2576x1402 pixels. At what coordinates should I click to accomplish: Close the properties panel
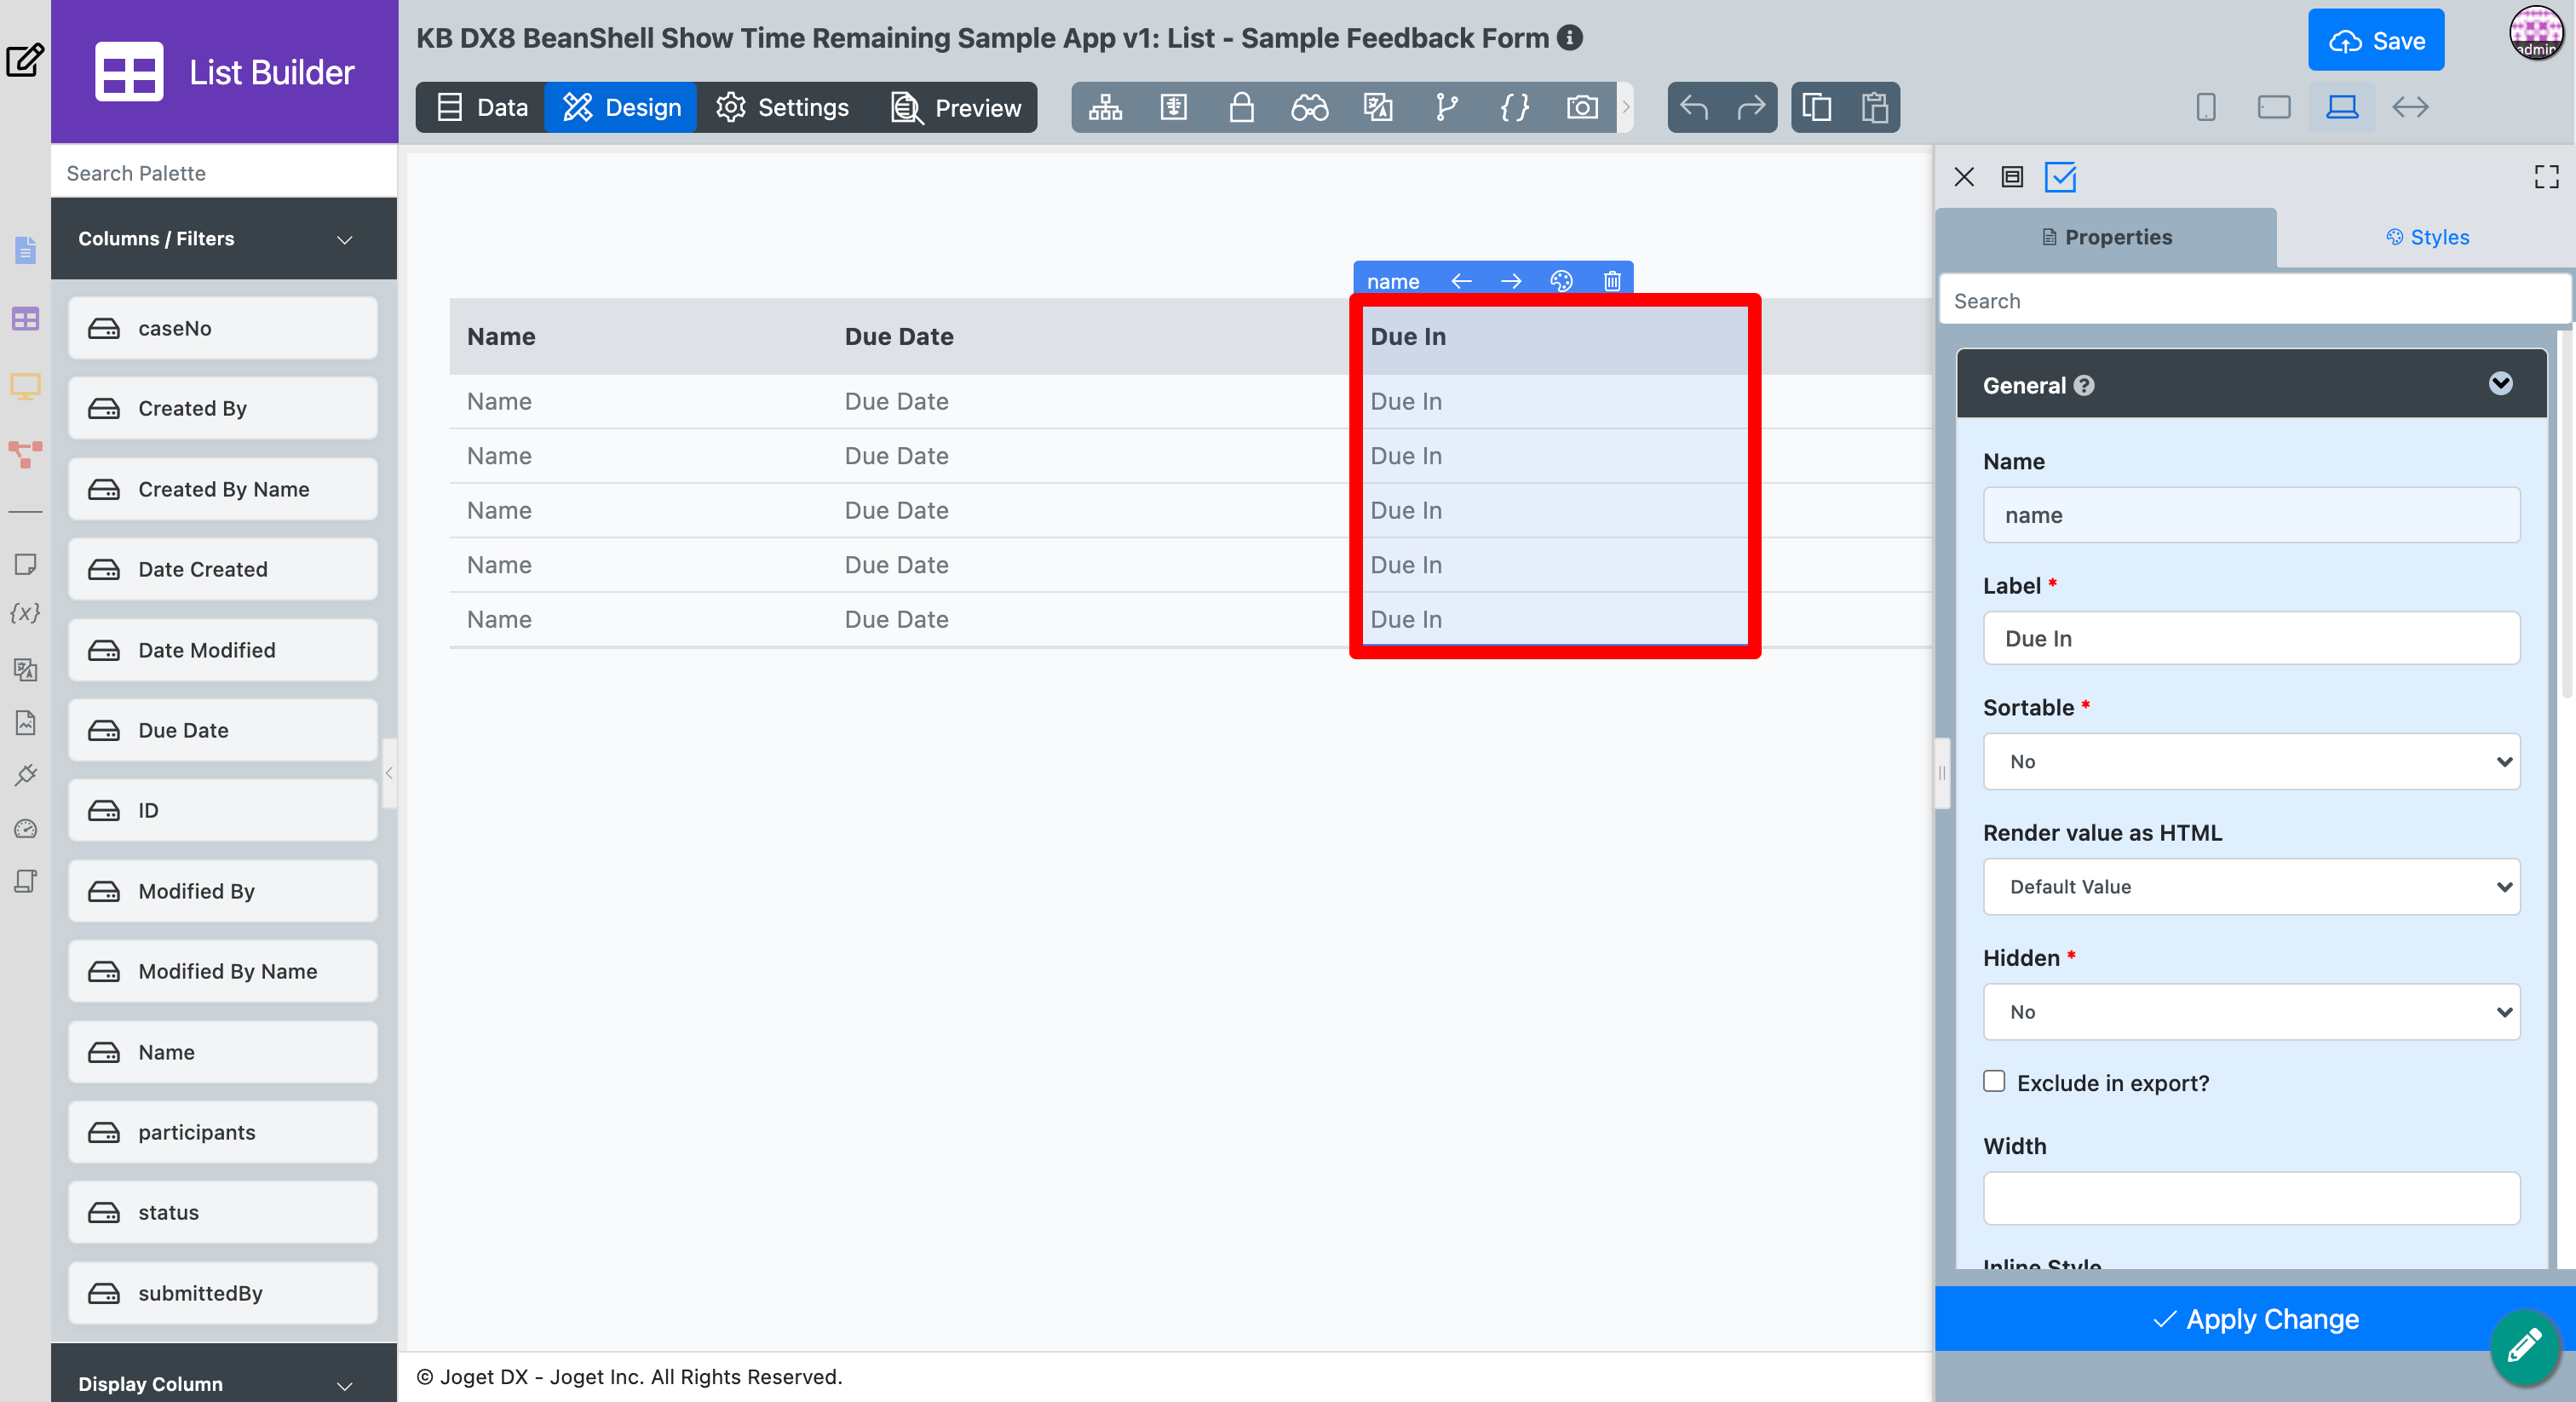(1964, 178)
